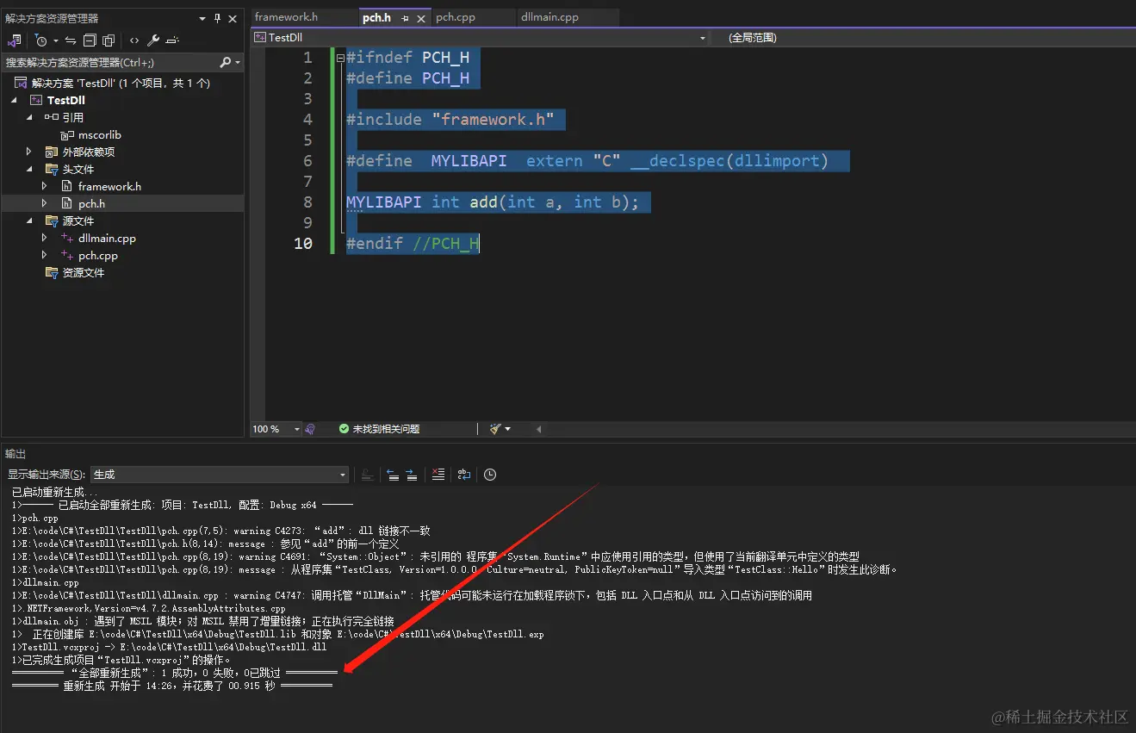The height and width of the screenshot is (733, 1136).
Task: Open the pending changes filter clock icon
Action: 40,40
